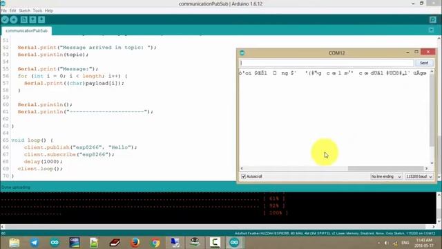Open a sketch with the Open arrow icon
Viewport: 442px width, 249px height.
[32, 19]
